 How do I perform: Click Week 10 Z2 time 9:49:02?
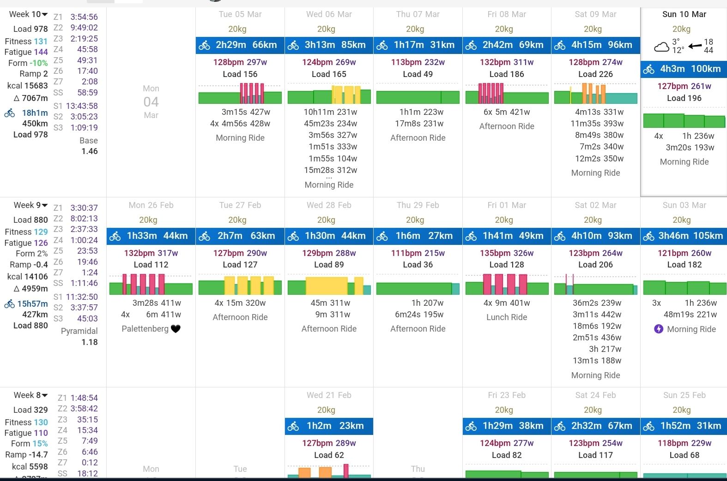(x=84, y=28)
